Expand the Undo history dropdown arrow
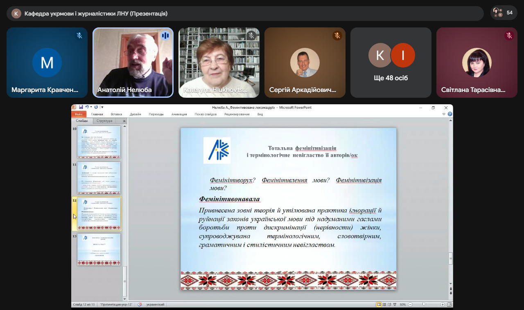524x310 pixels. tap(91, 107)
